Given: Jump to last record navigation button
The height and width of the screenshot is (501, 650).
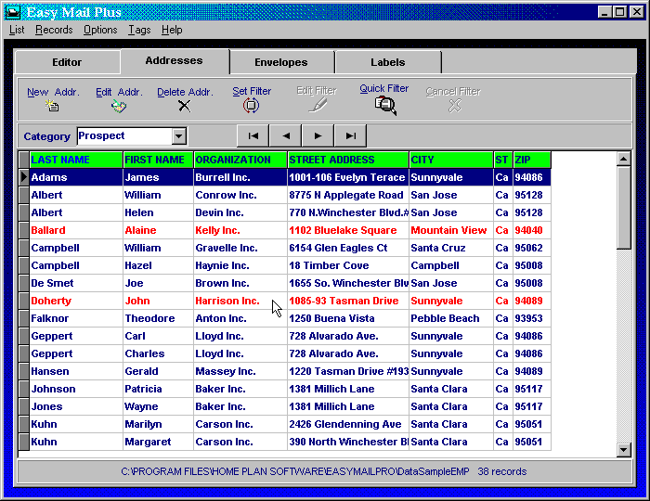Looking at the screenshot, I should [x=350, y=135].
